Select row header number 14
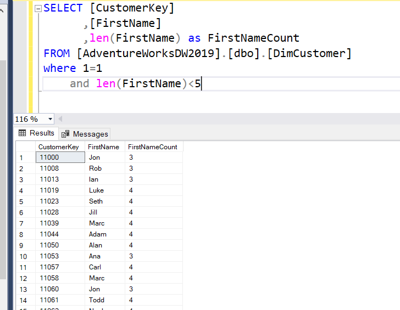This screenshot has height=310, width=400. tap(26, 300)
